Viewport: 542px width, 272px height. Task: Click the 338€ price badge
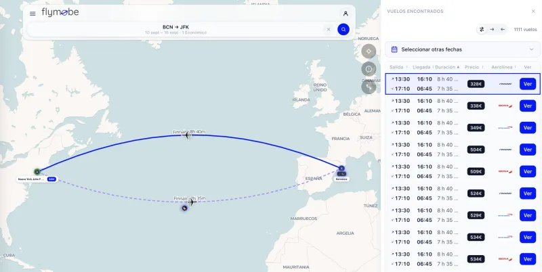click(x=476, y=106)
